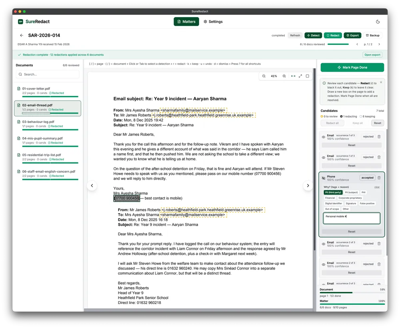Viewport: 400px width, 328px height.
Task: Select 02-email-thread.pdf document
Action: tap(48, 108)
